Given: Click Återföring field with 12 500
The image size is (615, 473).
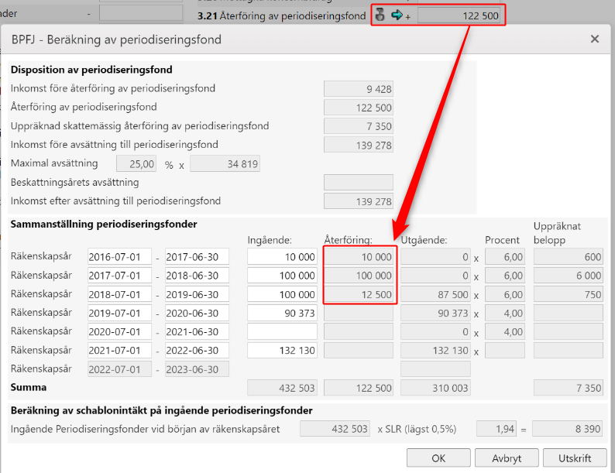Looking at the screenshot, I should pyautogui.click(x=359, y=294).
